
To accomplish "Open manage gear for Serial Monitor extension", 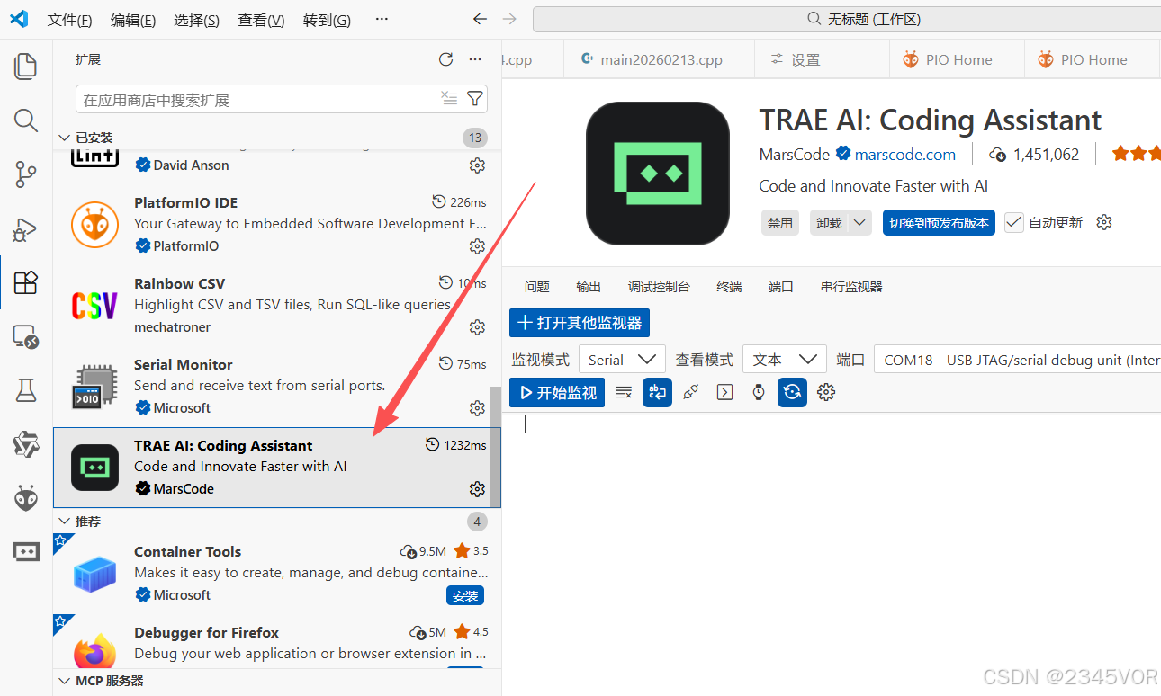I will (477, 407).
